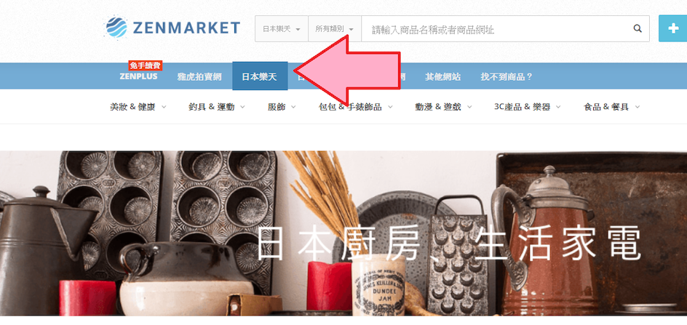The height and width of the screenshot is (325, 687).
Task: Click the ZenMarket wave logo icon
Action: coord(116,28)
